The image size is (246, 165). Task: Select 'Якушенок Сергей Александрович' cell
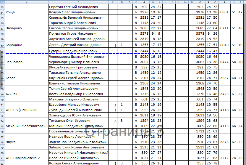pos(78,78)
